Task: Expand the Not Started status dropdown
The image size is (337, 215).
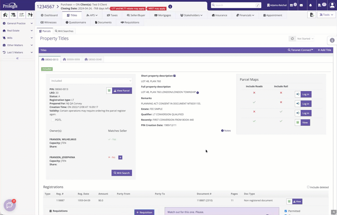Action: click(305, 39)
